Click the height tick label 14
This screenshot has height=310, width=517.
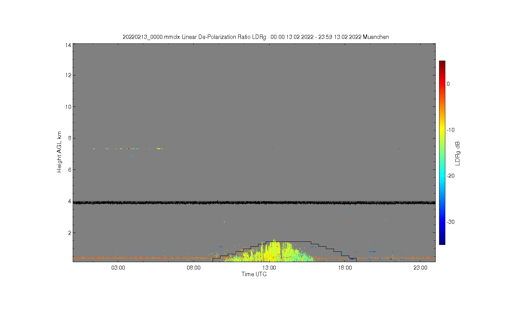pyautogui.click(x=69, y=45)
